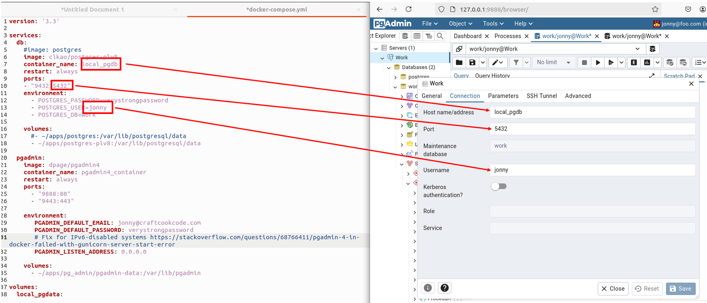The height and width of the screenshot is (303, 707).
Task: Click the Commit database checkmark icon
Action: [670, 62]
